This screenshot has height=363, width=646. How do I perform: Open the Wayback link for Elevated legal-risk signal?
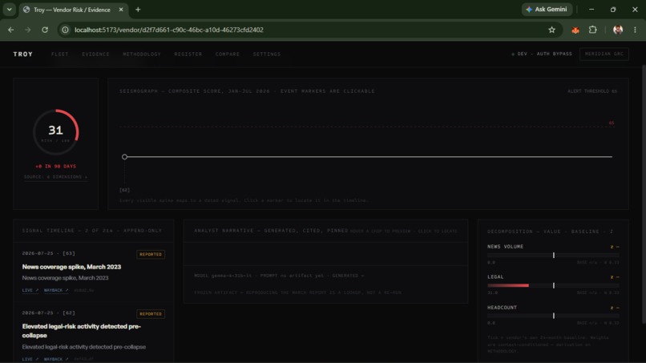[x=55, y=359]
